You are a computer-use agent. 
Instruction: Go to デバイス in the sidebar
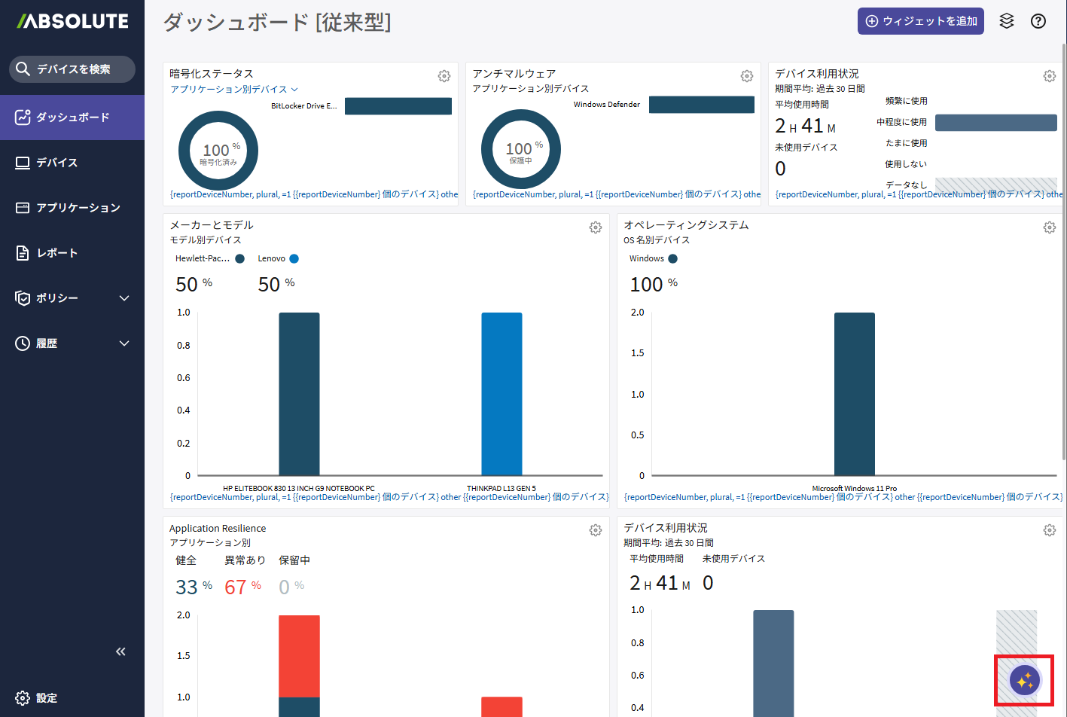[57, 163]
